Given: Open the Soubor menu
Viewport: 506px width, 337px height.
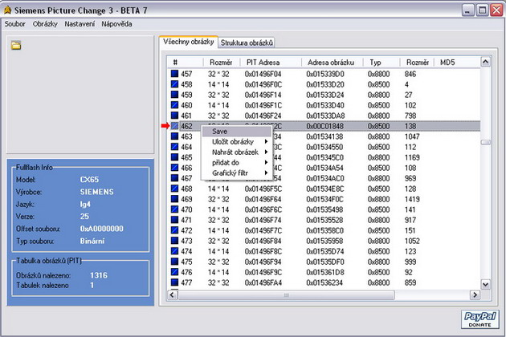Looking at the screenshot, I should 14,24.
